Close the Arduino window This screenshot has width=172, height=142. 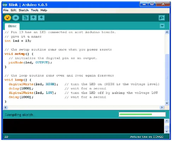(163, 4)
